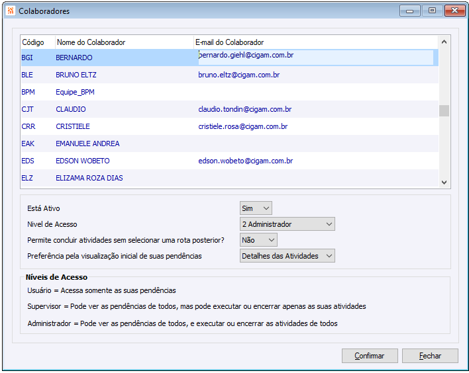Click the Confirmar button

[x=370, y=356]
